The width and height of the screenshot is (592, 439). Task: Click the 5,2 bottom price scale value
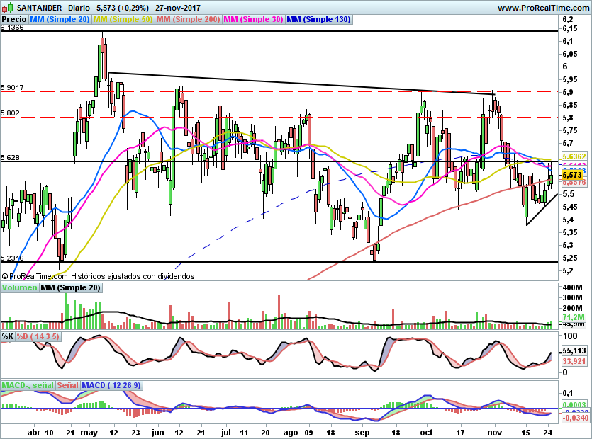point(567,270)
